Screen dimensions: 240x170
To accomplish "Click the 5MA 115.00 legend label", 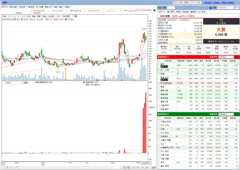I will point(39,11).
